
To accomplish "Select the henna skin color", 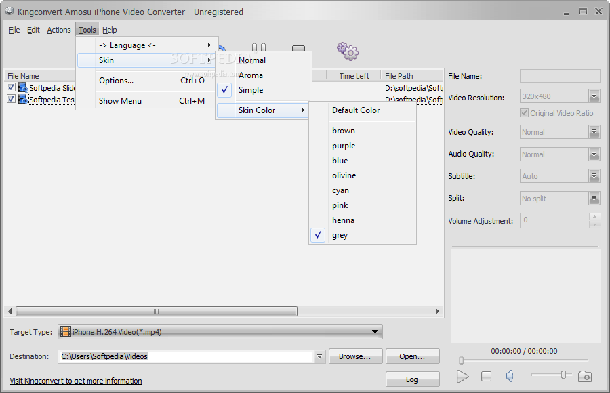I will [x=363, y=220].
